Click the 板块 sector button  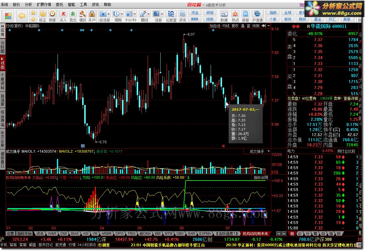tap(288, 19)
